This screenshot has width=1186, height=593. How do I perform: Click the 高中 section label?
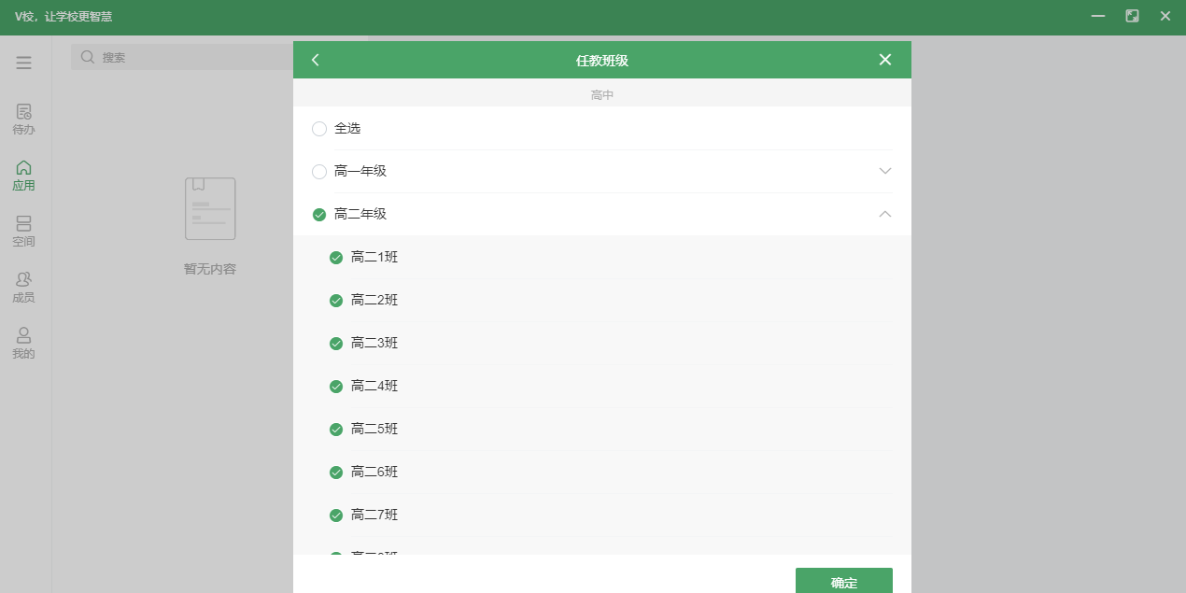point(602,93)
